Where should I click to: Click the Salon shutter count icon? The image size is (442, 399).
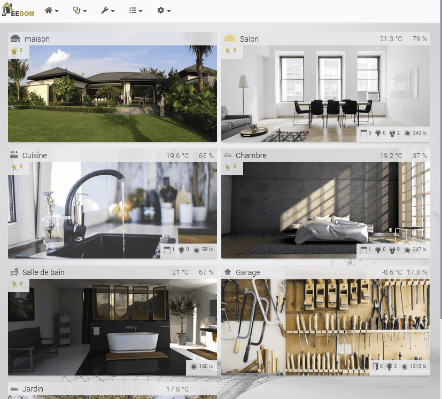[x=363, y=133]
